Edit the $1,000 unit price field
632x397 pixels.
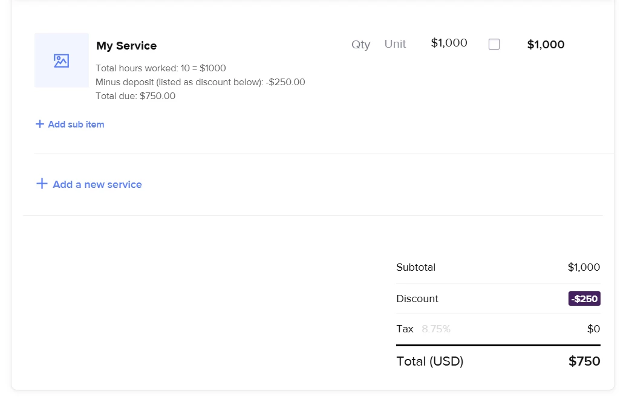tap(449, 43)
